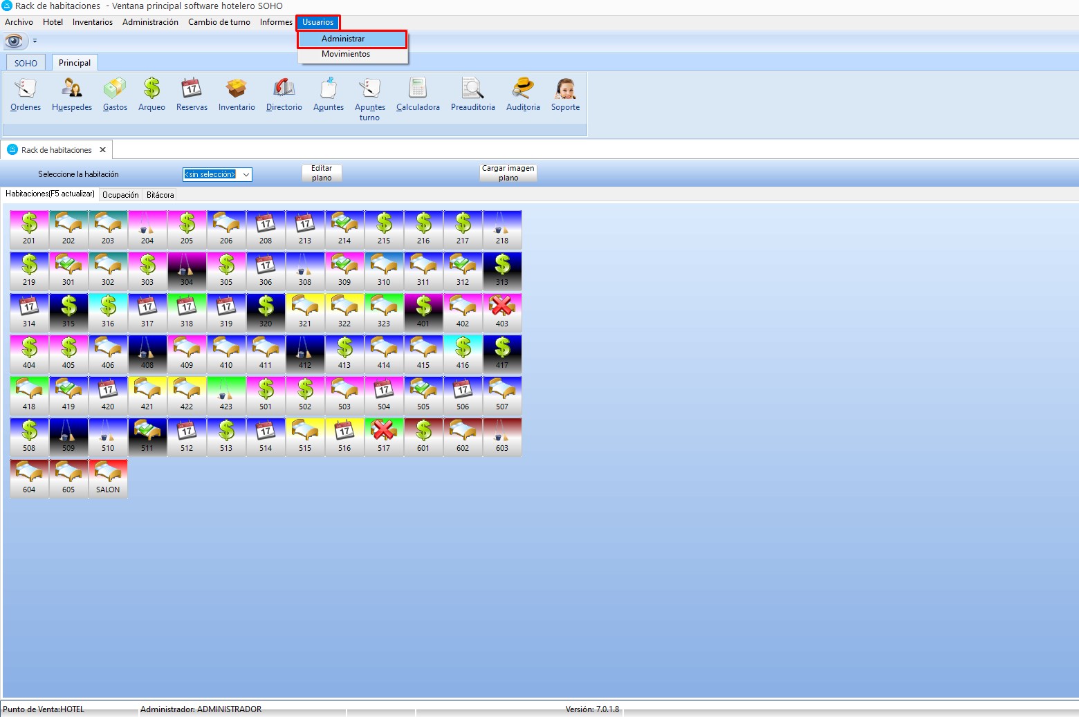Open Arqueo cash count
Image resolution: width=1079 pixels, height=717 pixels.
point(151,94)
